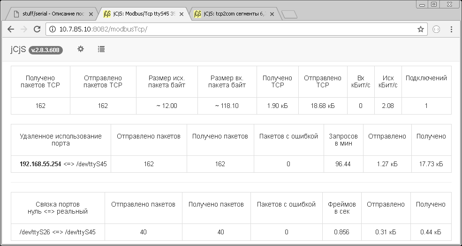Screen dimensions: 462x246
Task: Click the site info icon in address bar
Action: (x=53, y=29)
